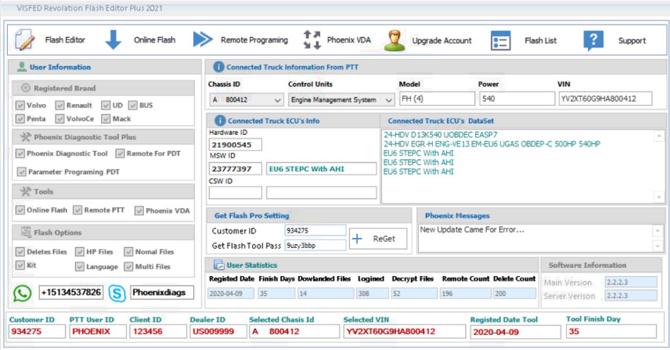Click the Registered Brand header icon

[x=26, y=88]
